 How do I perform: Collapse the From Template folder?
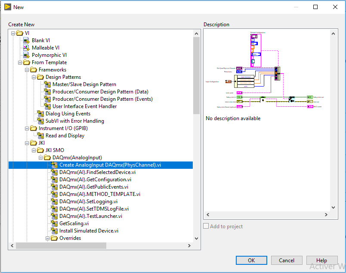pos(20,62)
